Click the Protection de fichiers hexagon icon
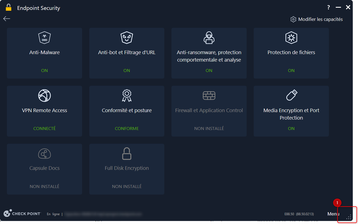The image size is (358, 224). 291,38
